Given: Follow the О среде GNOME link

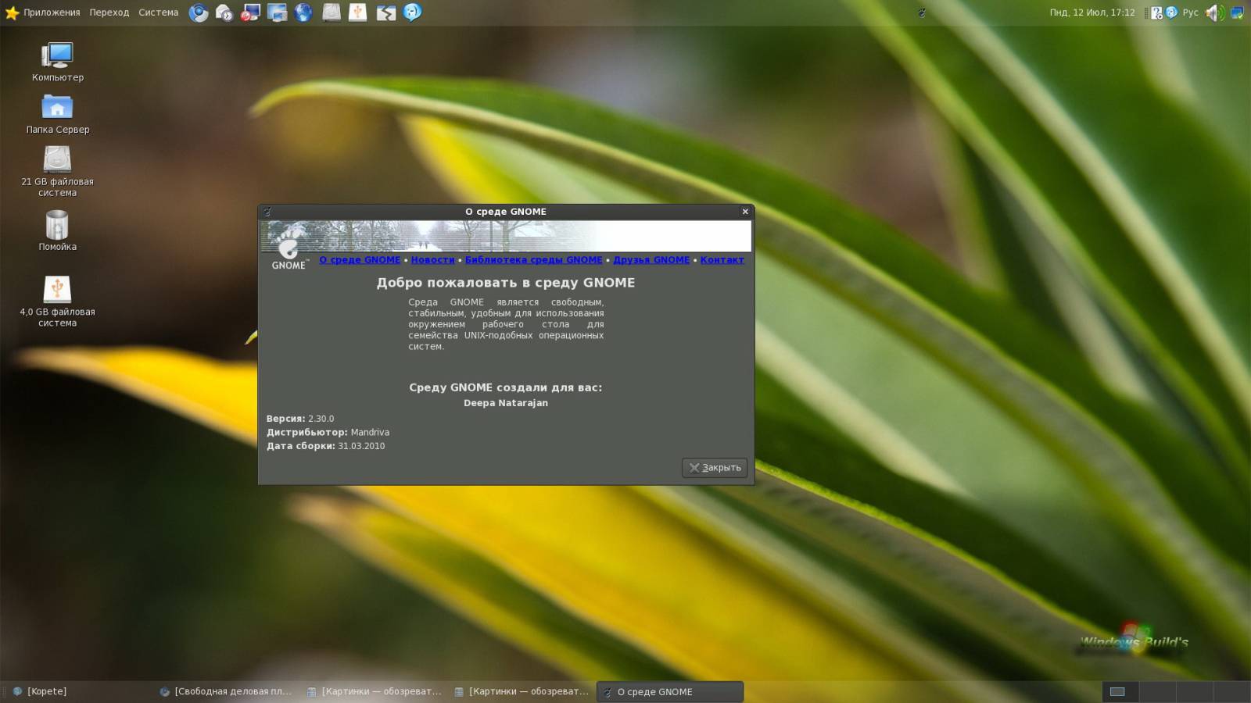Looking at the screenshot, I should click(360, 260).
